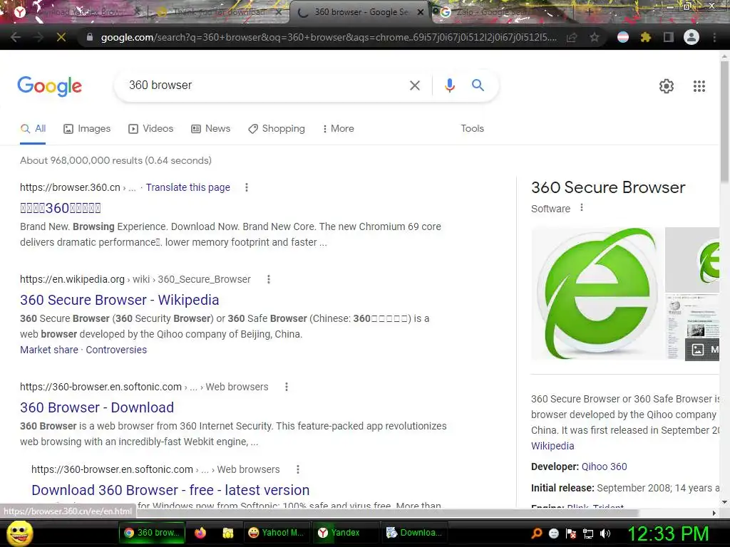Select the Videos search tab

(x=151, y=129)
